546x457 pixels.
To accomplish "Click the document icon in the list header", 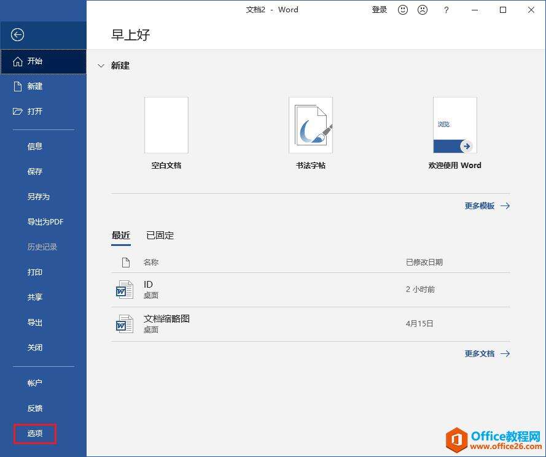I will click(126, 262).
